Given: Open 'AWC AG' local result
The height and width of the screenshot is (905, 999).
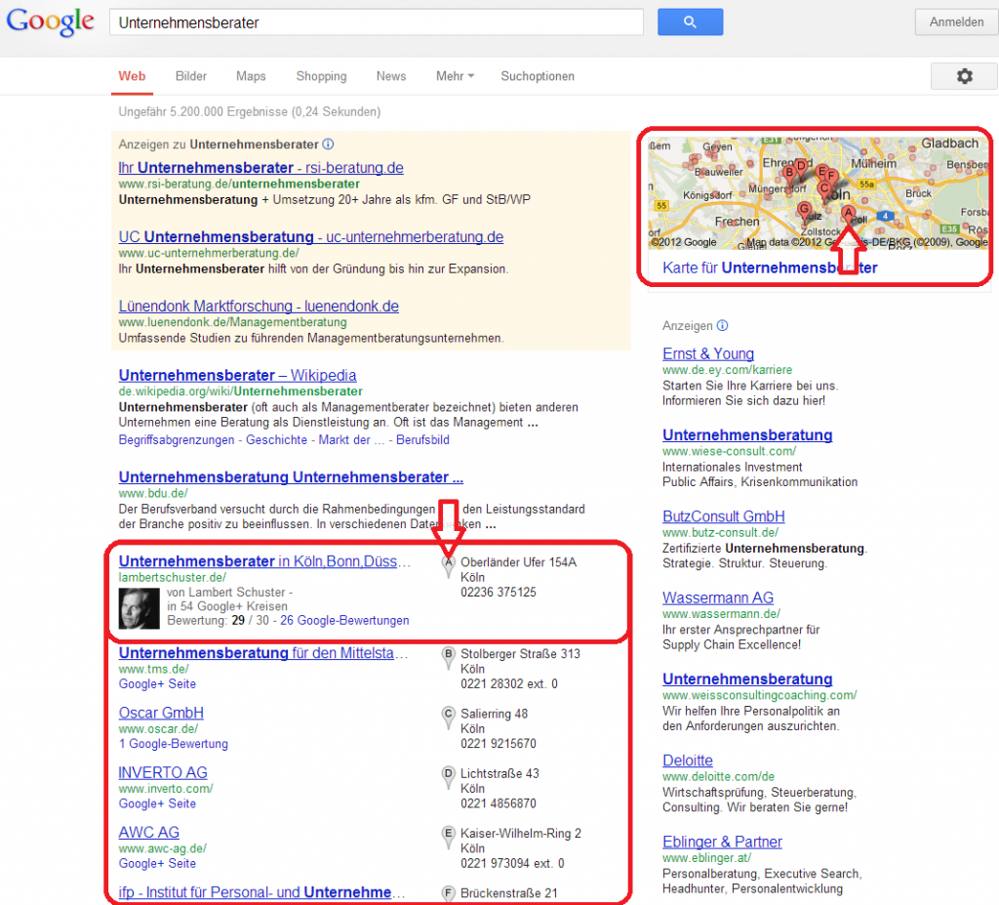Looking at the screenshot, I should pos(149,833).
